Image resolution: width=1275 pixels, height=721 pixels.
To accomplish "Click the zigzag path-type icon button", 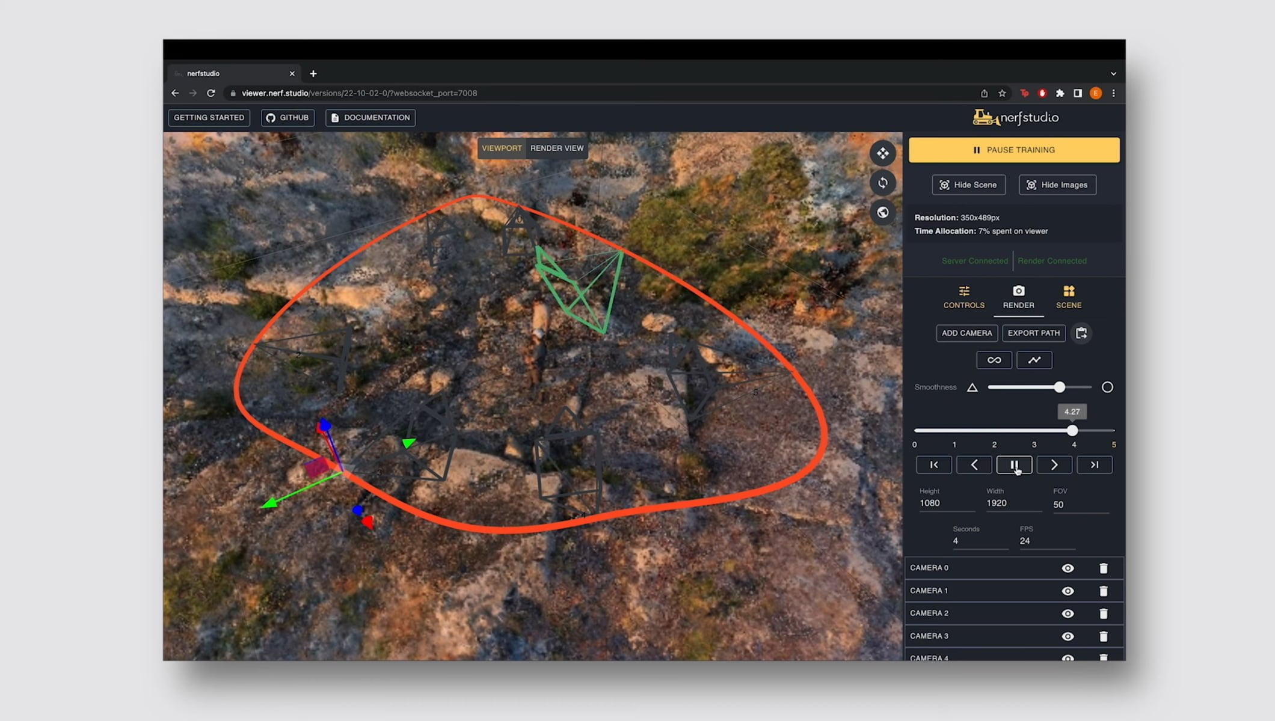I will [1034, 360].
